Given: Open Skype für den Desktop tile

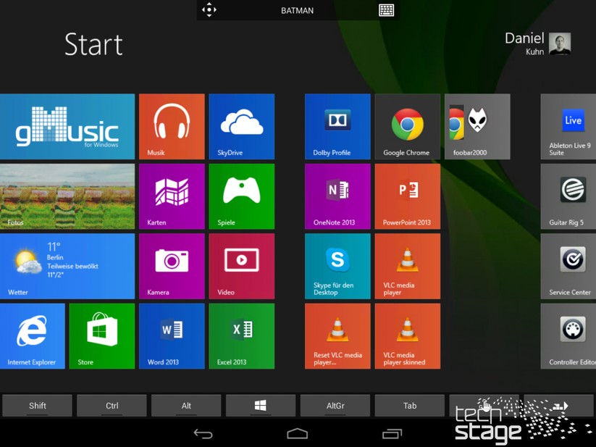Looking at the screenshot, I should click(337, 266).
